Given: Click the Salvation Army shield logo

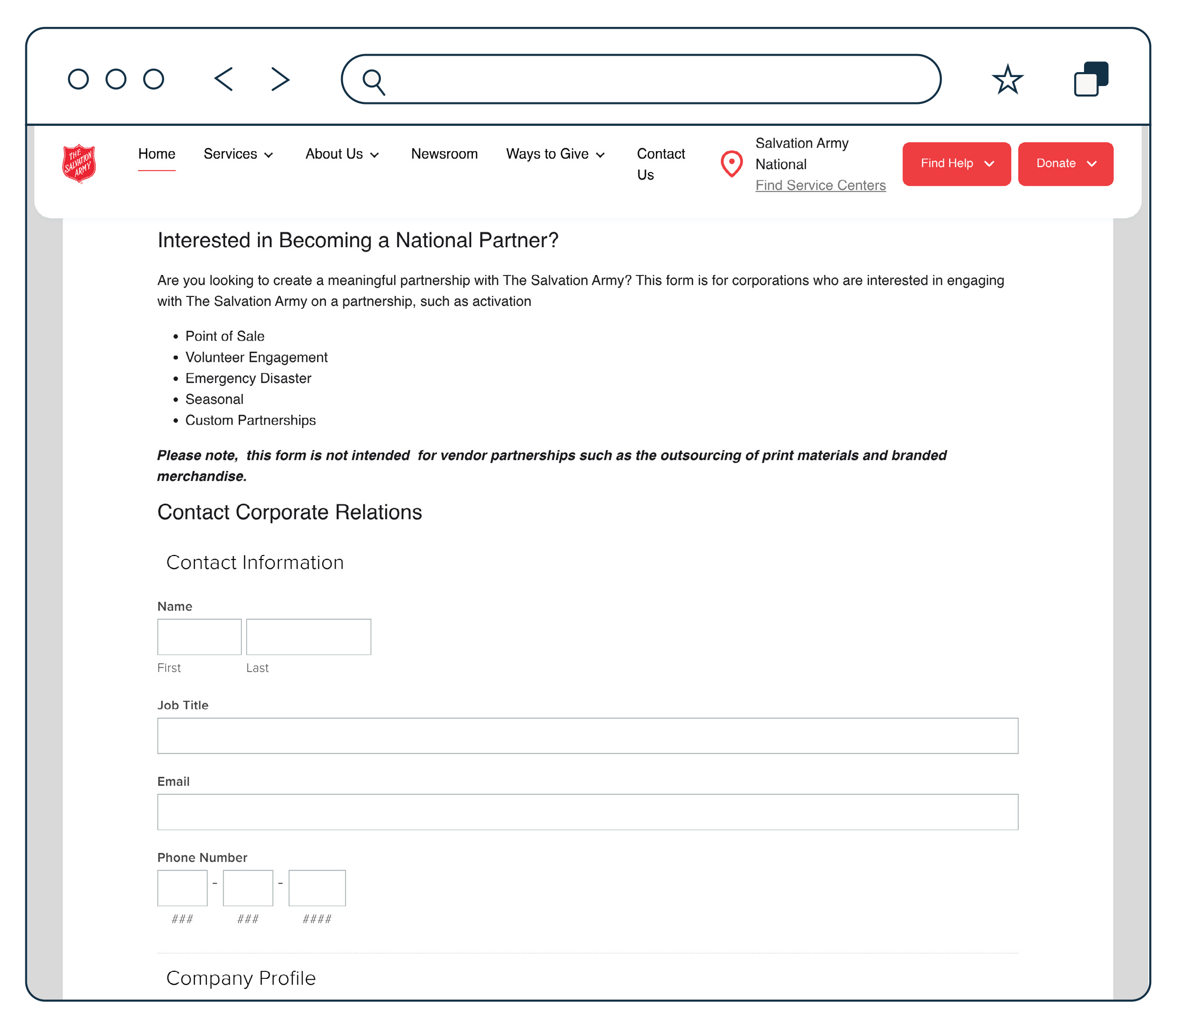Looking at the screenshot, I should (79, 162).
